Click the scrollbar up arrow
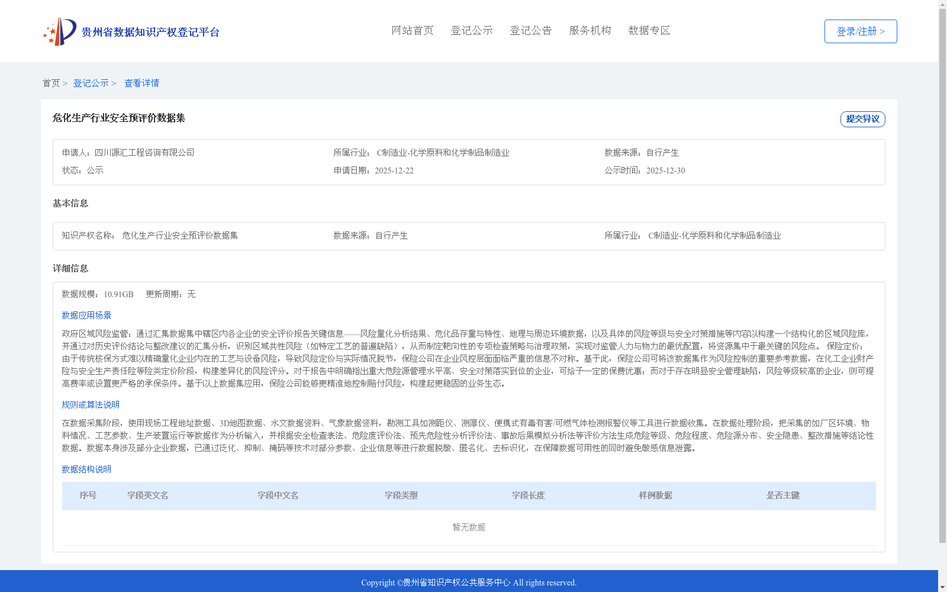The height and width of the screenshot is (592, 947). tap(942, 4)
